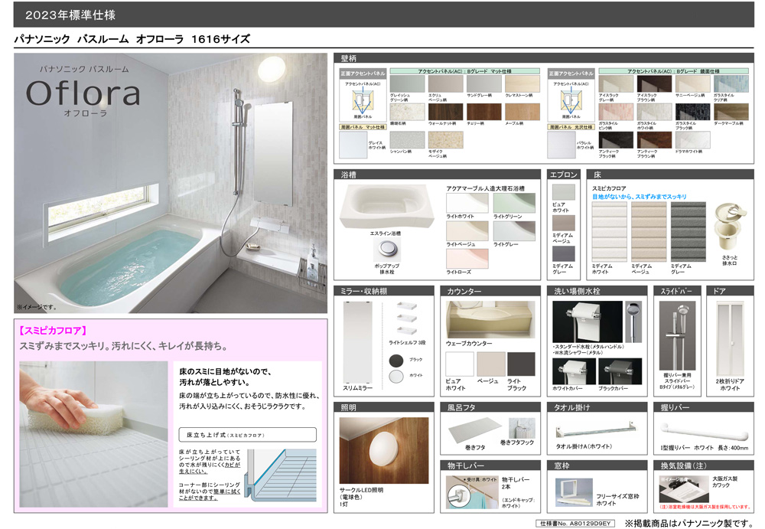Select the グレイスホワイト柄 surrounding panel swatch

353,145
